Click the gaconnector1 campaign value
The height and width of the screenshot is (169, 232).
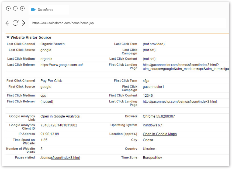pyautogui.click(x=153, y=87)
